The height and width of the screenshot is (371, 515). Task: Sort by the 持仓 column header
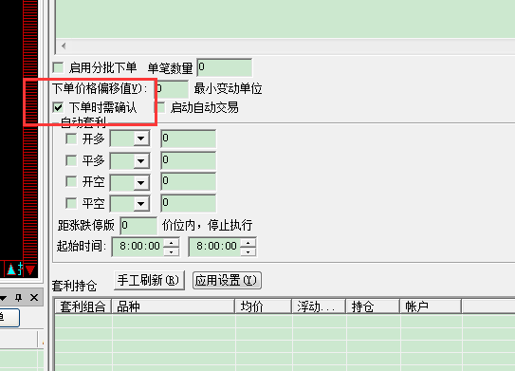pyautogui.click(x=373, y=306)
